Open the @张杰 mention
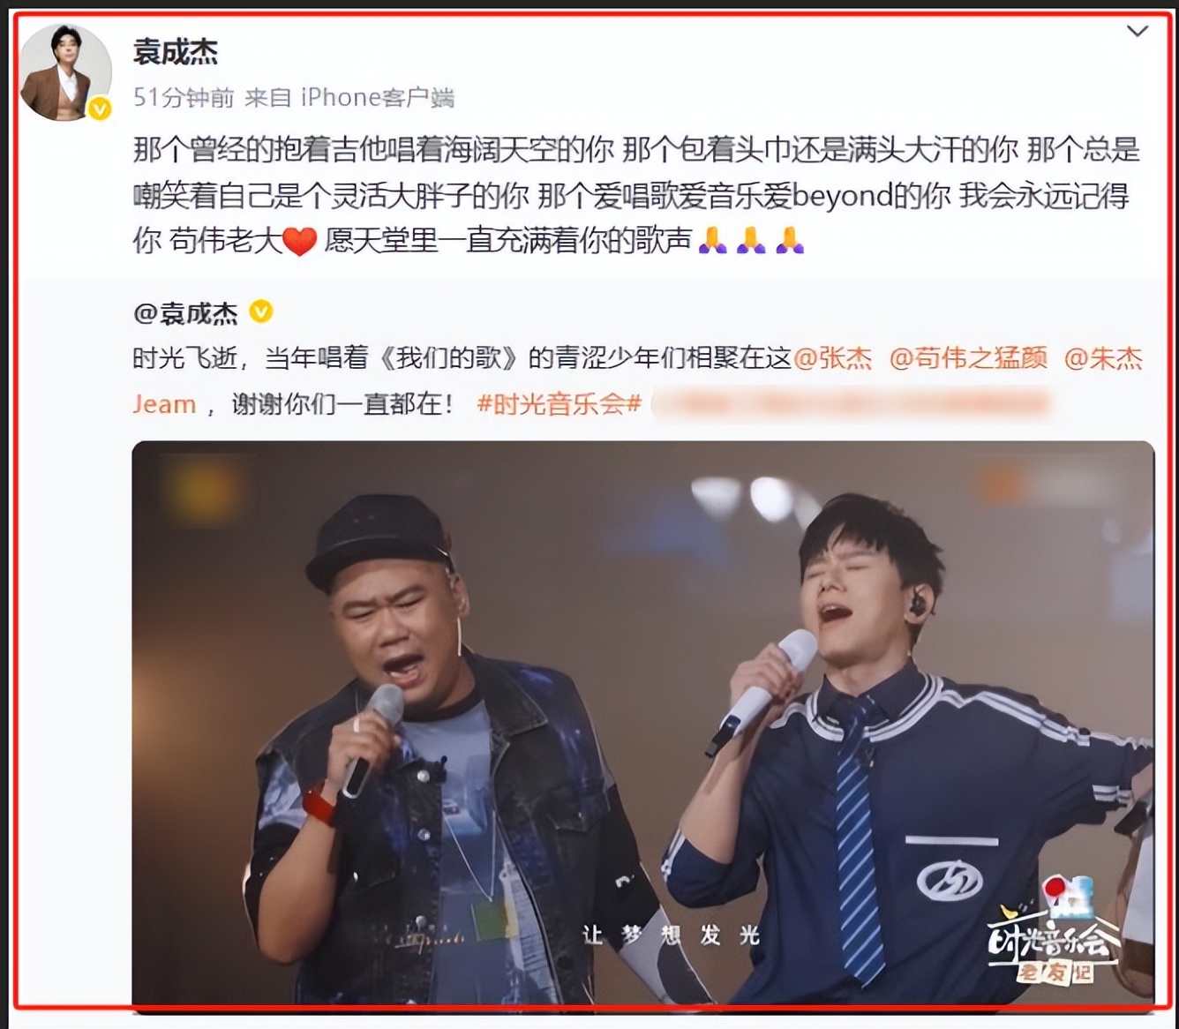1179x1029 pixels. (833, 357)
